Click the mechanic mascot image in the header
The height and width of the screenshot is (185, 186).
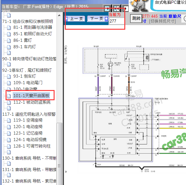(139, 6)
